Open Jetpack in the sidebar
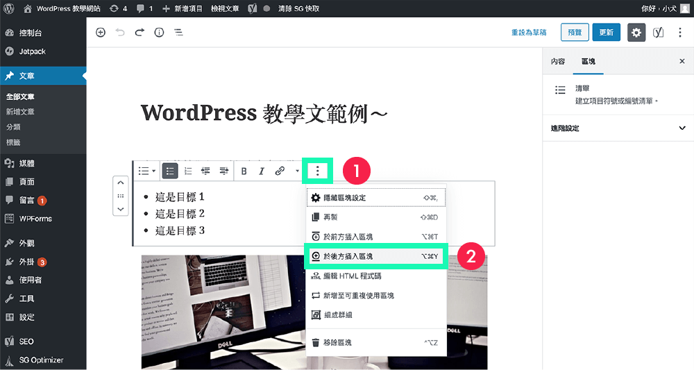Screen dimensions: 694x370 [43, 51]
